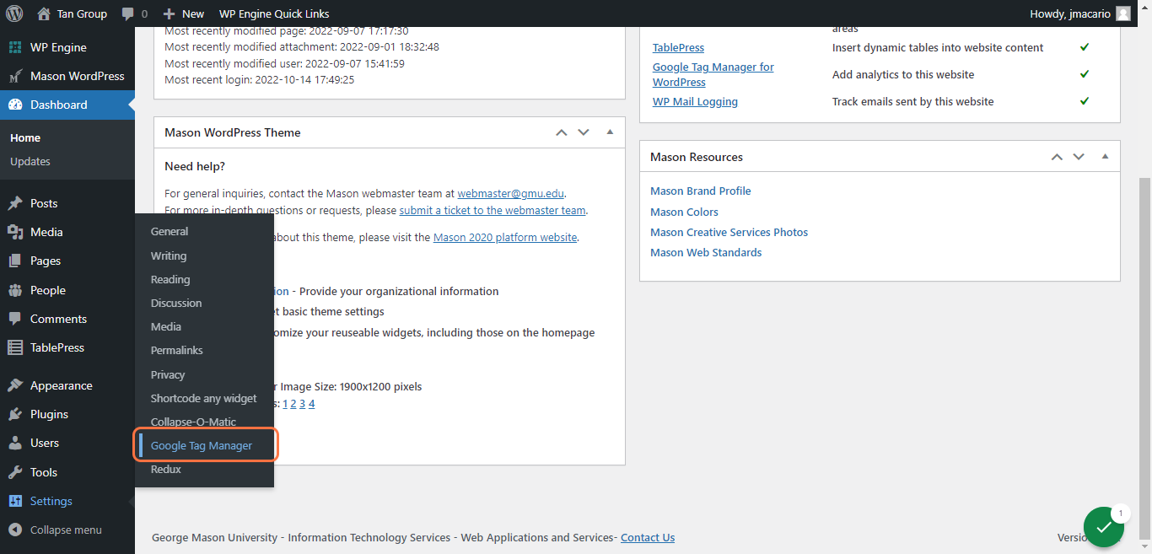The height and width of the screenshot is (554, 1152).
Task: Click the Settings sliders icon
Action: (x=15, y=501)
